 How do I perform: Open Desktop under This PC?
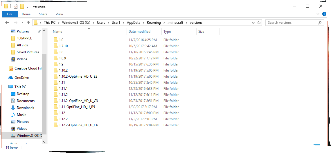[x=23, y=94]
